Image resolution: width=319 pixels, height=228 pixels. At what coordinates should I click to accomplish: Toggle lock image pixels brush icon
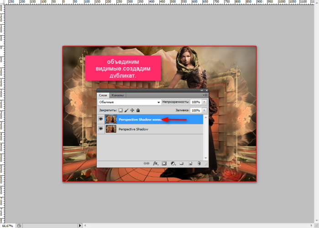[126, 110]
